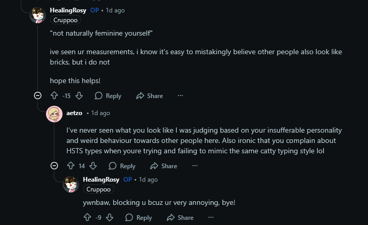Reply to aetzo's comment
Viewport: 368px width, 225px height.
coord(122,166)
